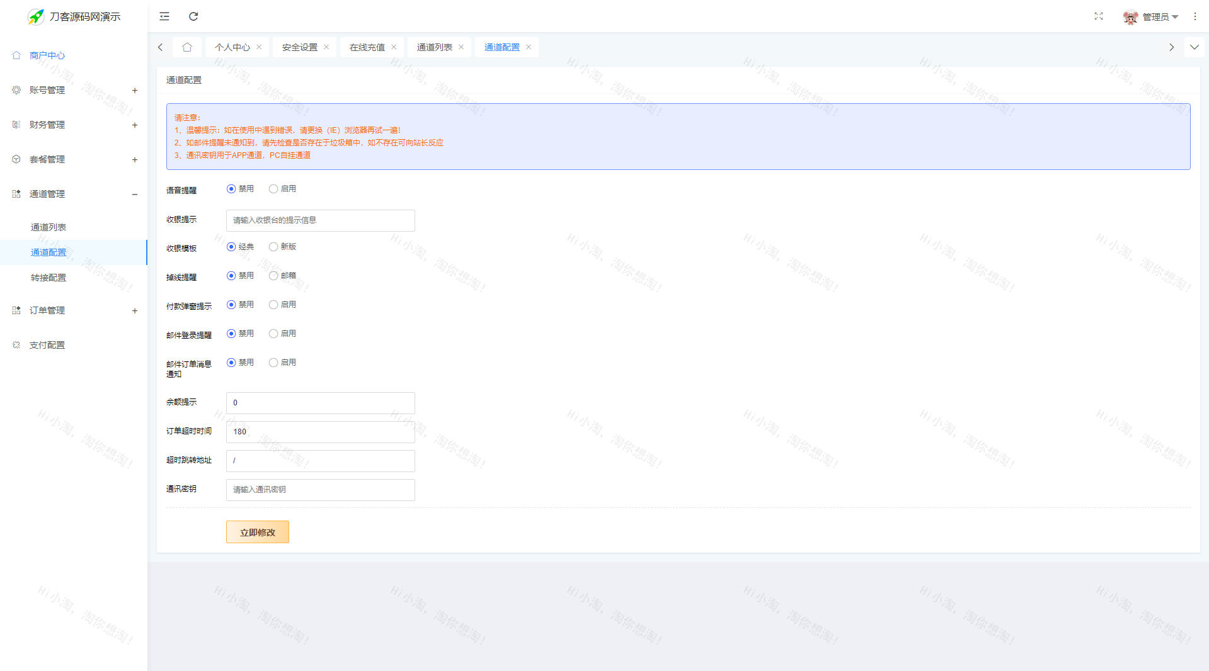Close the 安全设置 tab

pos(326,47)
